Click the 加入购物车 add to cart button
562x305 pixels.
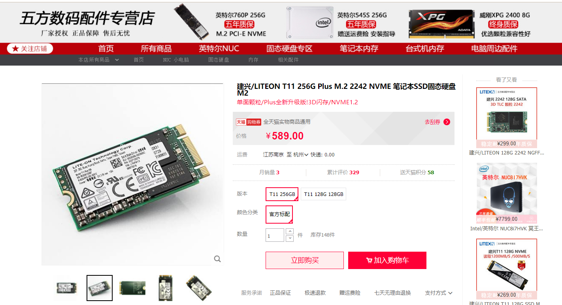click(x=387, y=260)
